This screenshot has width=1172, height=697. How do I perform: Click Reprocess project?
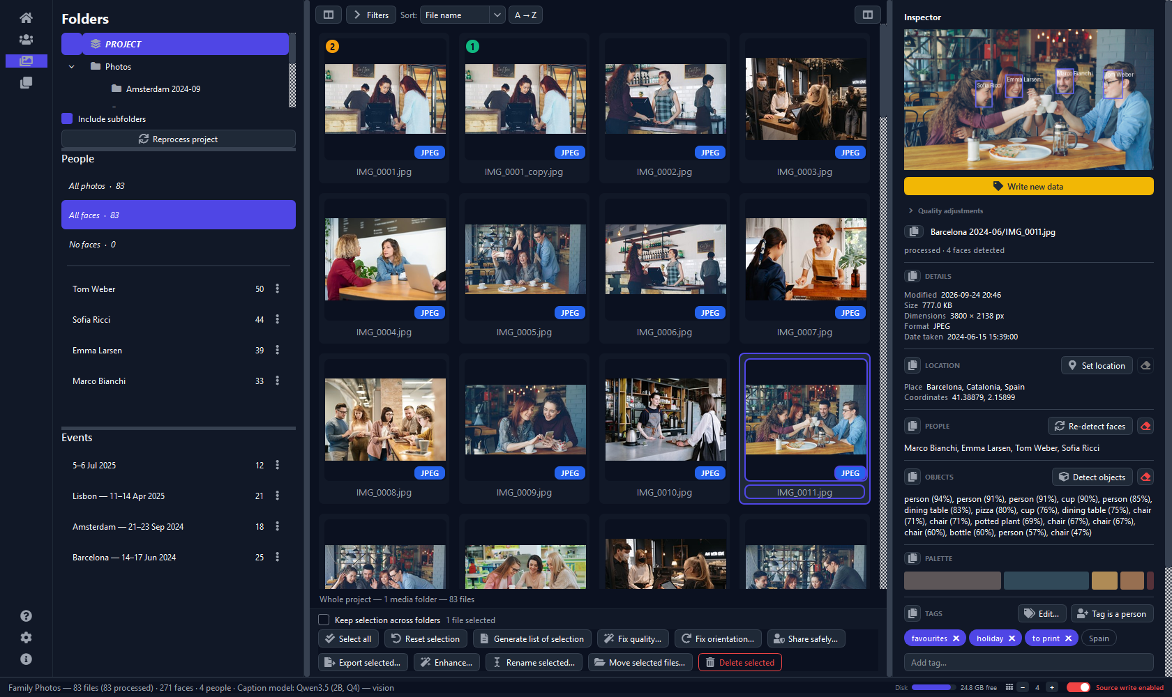point(179,139)
